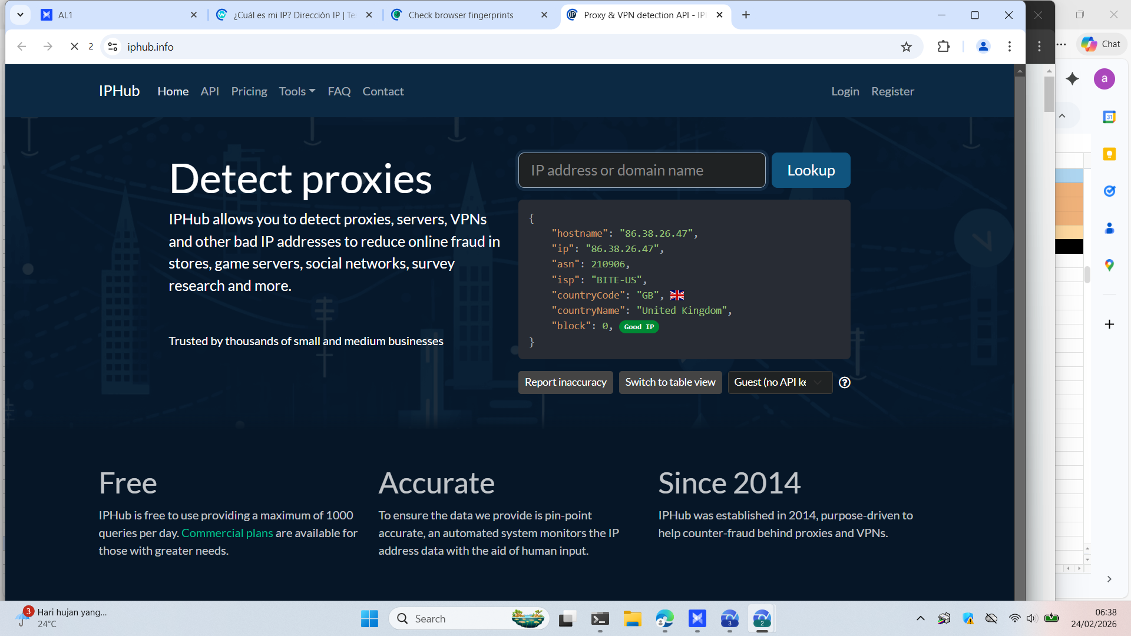
Task: Open Guest (no API key) dropdown
Action: pyautogui.click(x=779, y=382)
